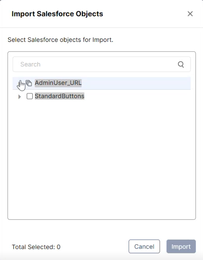Click blank space right of StandardButtons
The height and width of the screenshot is (260, 203).
[x=137, y=96]
